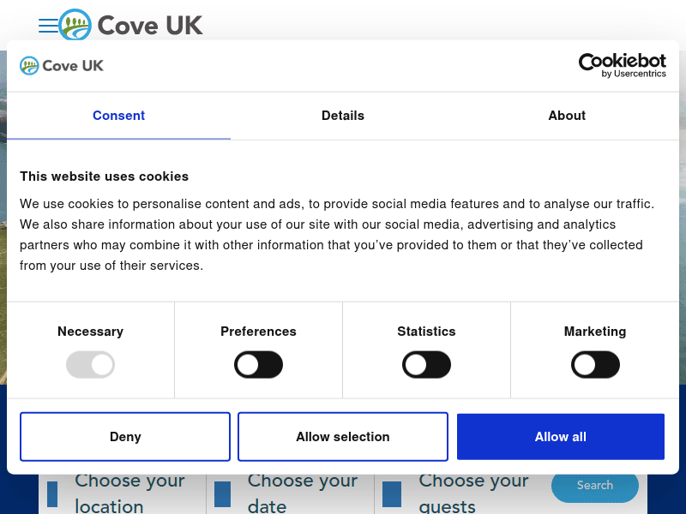Open the hamburger navigation menu

click(49, 26)
